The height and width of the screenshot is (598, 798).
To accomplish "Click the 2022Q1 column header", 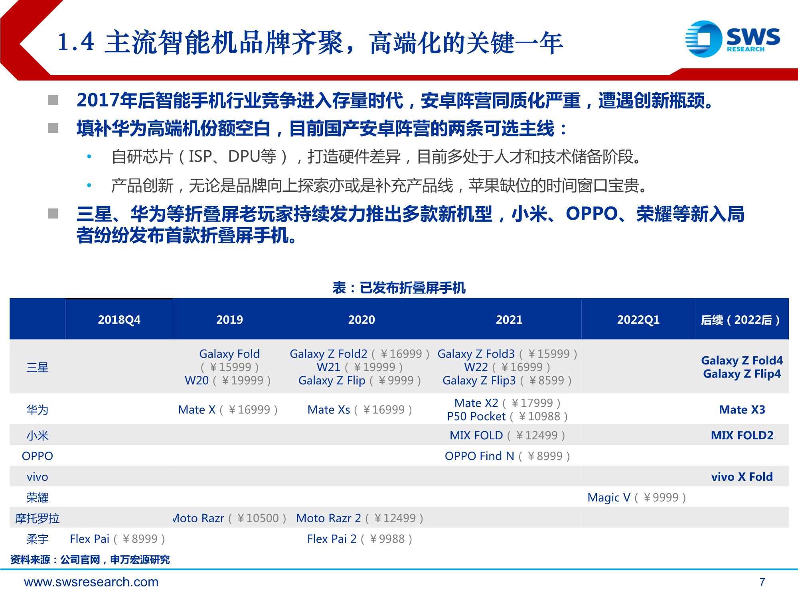I will 638,319.
